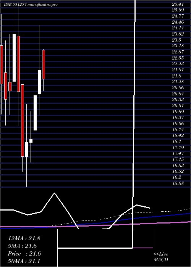Click the 22.55 price level label
The height and width of the screenshot is (267, 191).
click(178, 58)
